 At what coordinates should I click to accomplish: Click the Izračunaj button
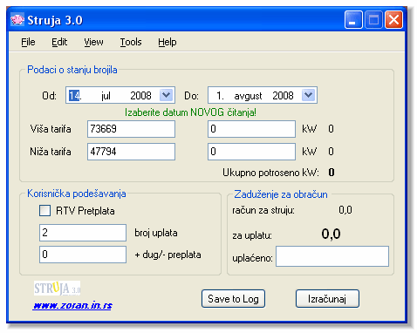[x=327, y=299]
